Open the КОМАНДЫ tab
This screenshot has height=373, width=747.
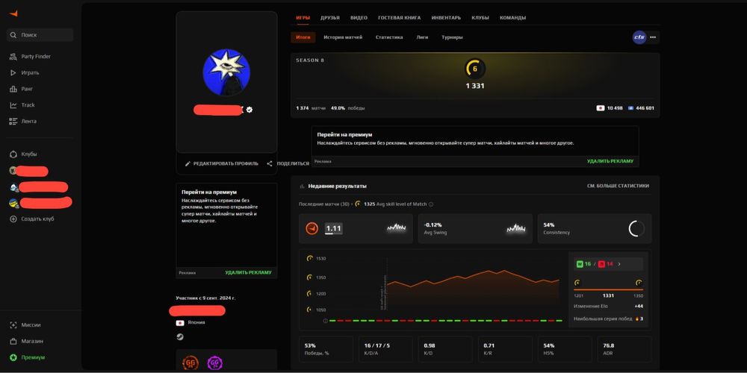click(x=512, y=18)
